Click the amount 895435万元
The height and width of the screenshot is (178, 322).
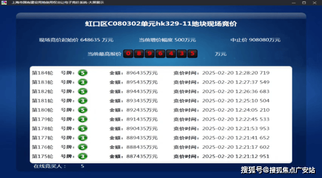click(142, 82)
